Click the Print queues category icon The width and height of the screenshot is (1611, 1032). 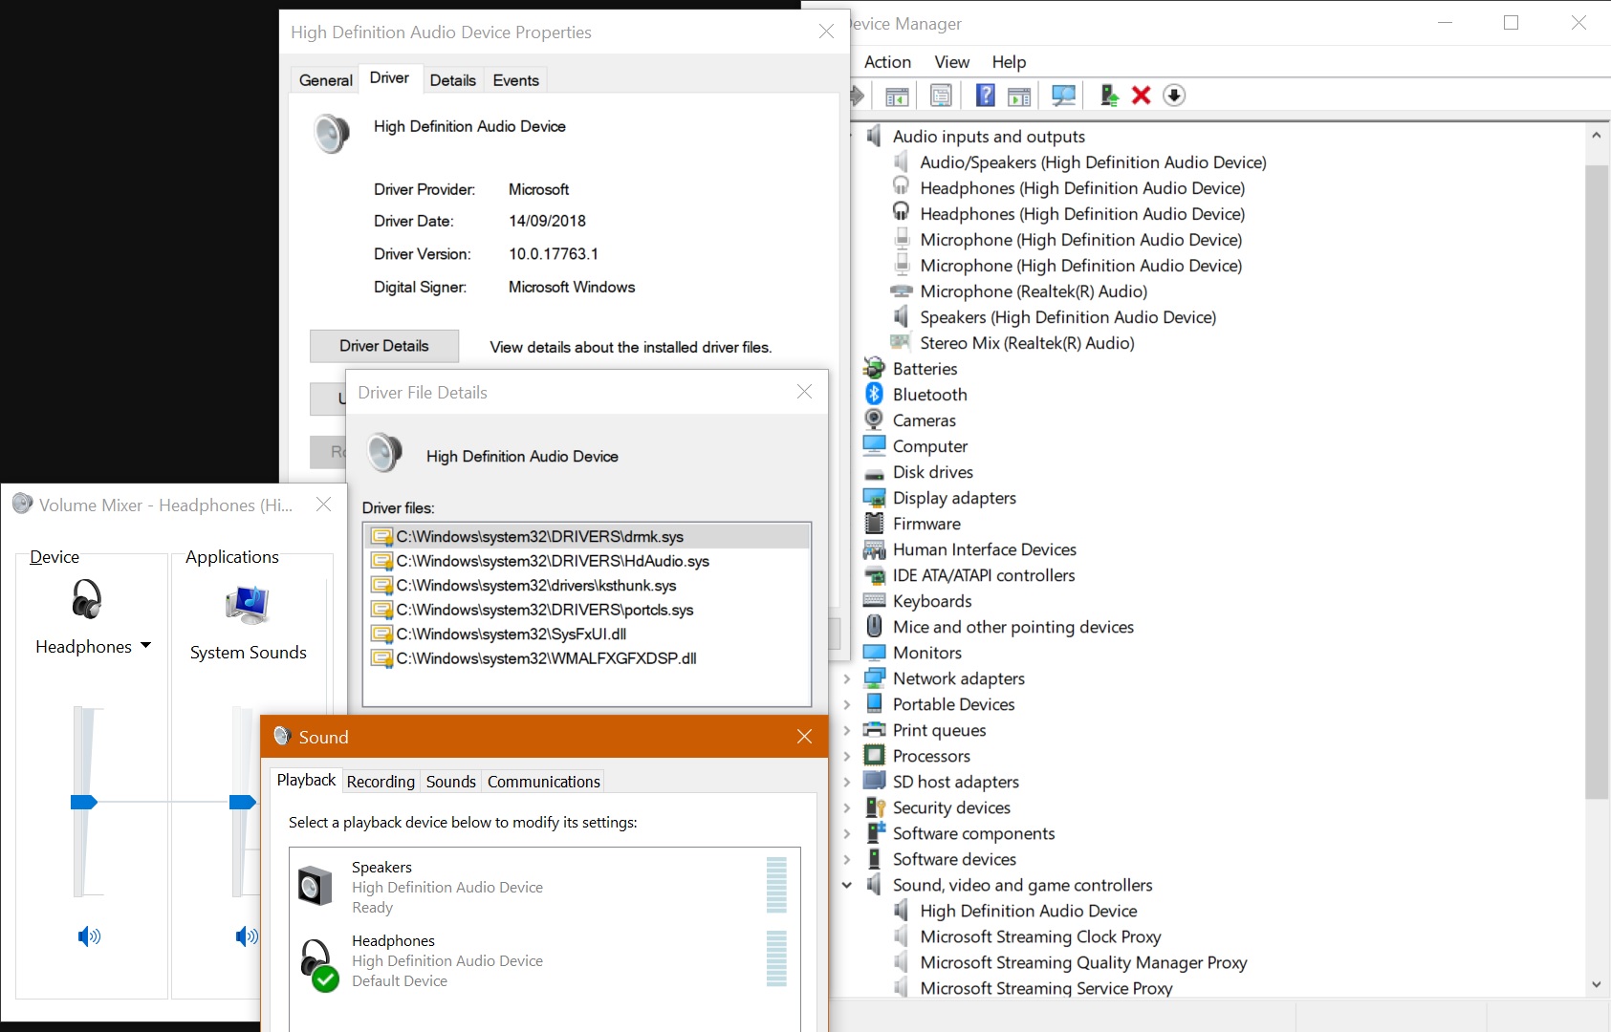(874, 729)
